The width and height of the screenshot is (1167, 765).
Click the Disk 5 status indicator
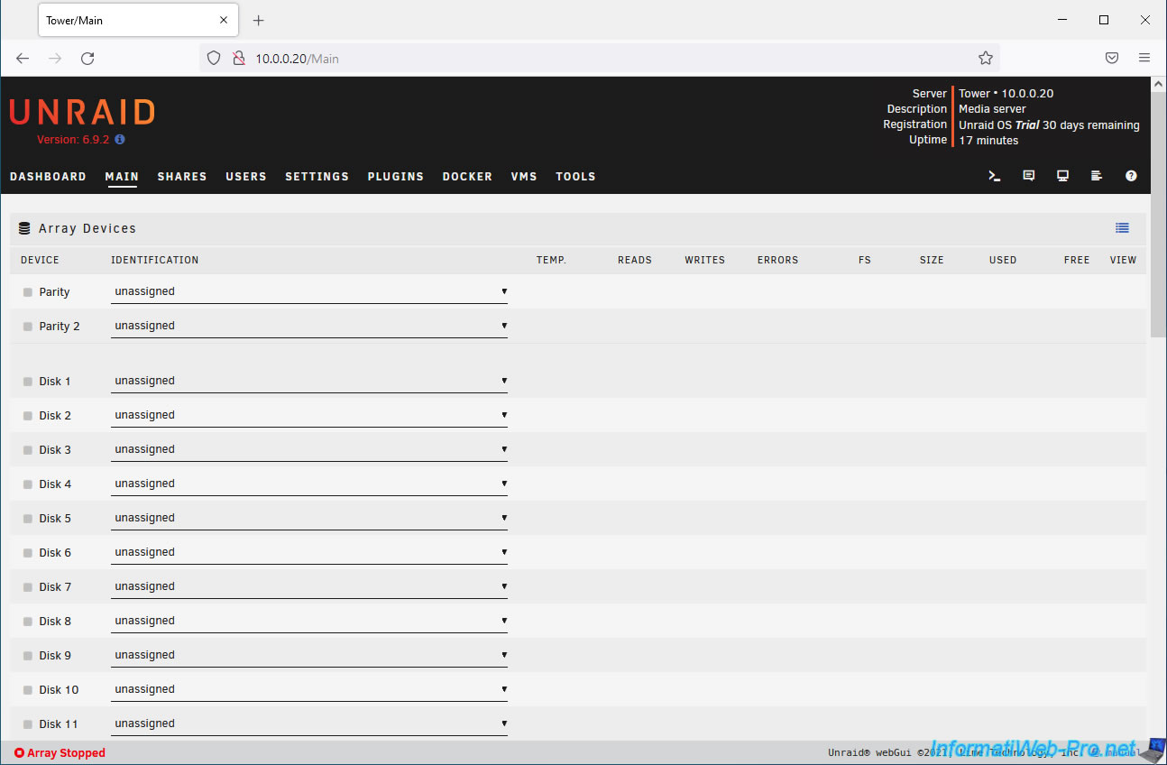[x=28, y=519]
